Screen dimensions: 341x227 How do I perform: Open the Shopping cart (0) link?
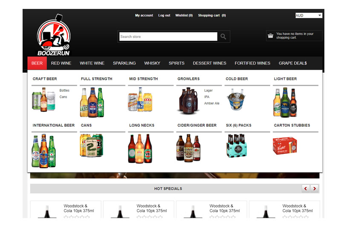point(212,15)
